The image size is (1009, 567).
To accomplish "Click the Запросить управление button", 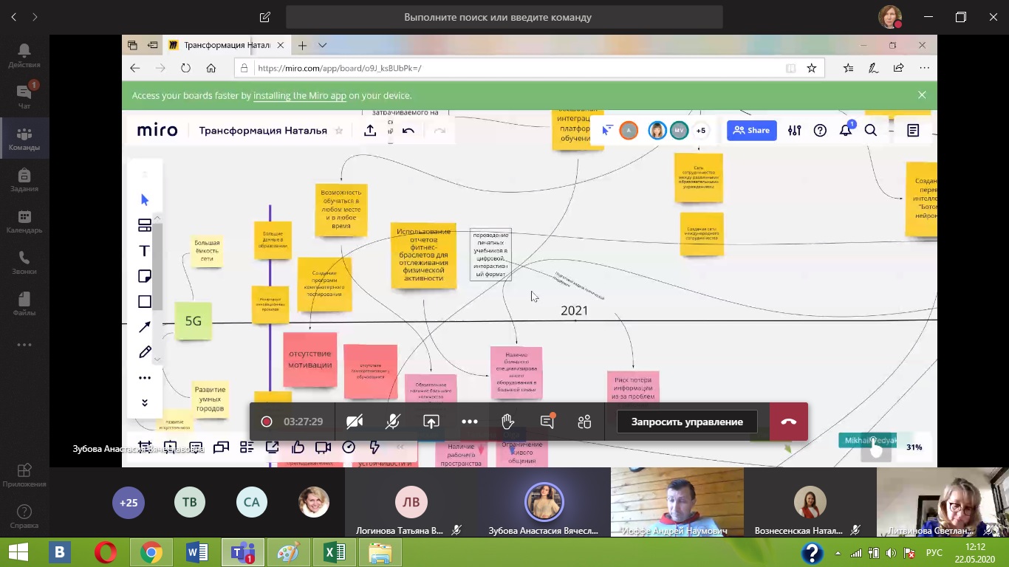I will point(687,422).
